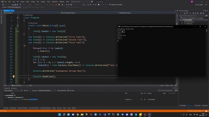Collapse the tasks1 array initializer block

[18, 31]
